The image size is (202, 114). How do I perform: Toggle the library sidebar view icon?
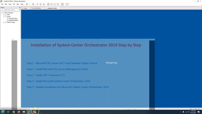(x=48, y=4)
